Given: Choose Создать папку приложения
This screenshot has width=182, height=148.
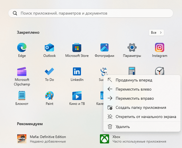Looking at the screenshot, I should (x=142, y=107).
